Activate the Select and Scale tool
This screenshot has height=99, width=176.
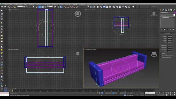click(43, 7)
